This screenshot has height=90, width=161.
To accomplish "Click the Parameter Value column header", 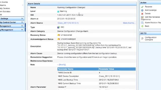I will 117,69.
